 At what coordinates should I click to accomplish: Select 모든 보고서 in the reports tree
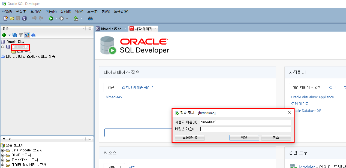[14, 145]
